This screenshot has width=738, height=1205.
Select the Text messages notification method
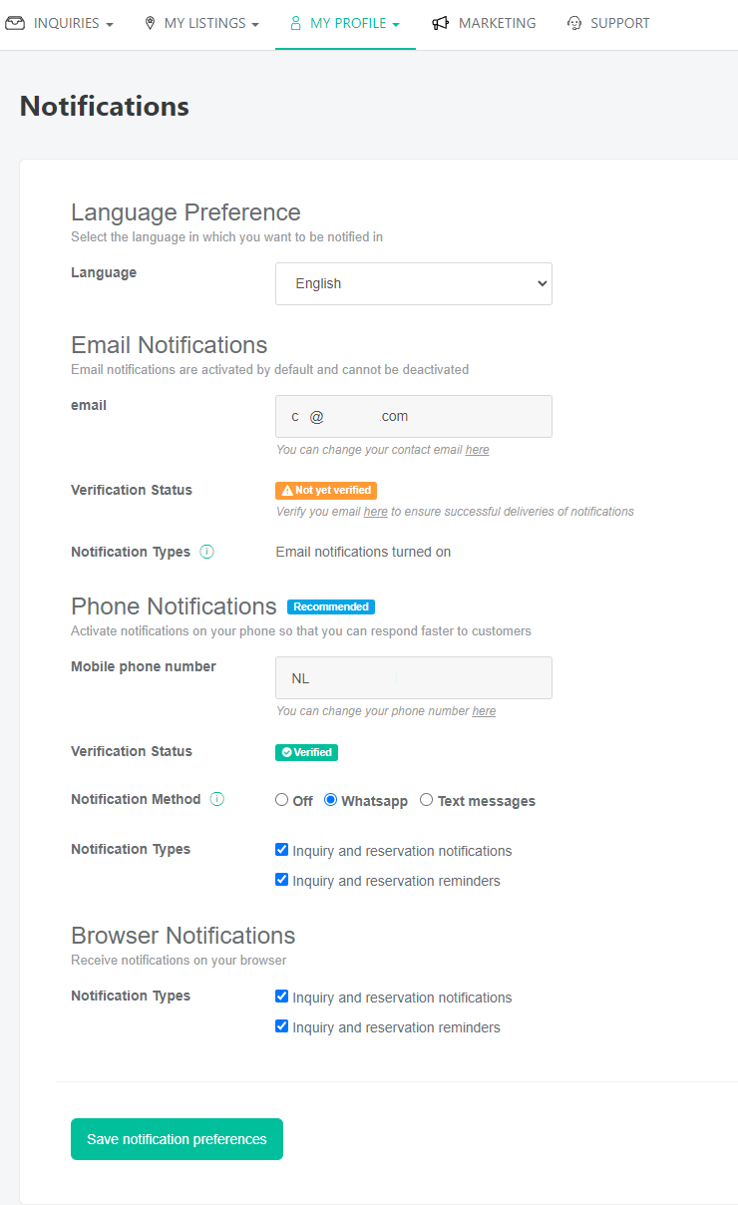pyautogui.click(x=426, y=799)
